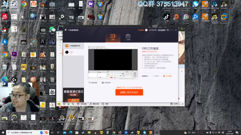
Task: Open Ubisoft Connect desktop shortcut
Action: tap(186, 19)
